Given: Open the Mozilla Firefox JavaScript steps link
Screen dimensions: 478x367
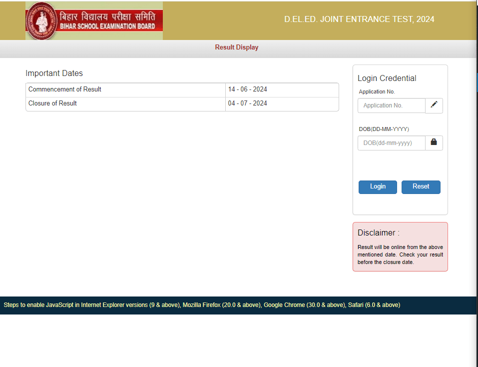Looking at the screenshot, I should 221,305.
